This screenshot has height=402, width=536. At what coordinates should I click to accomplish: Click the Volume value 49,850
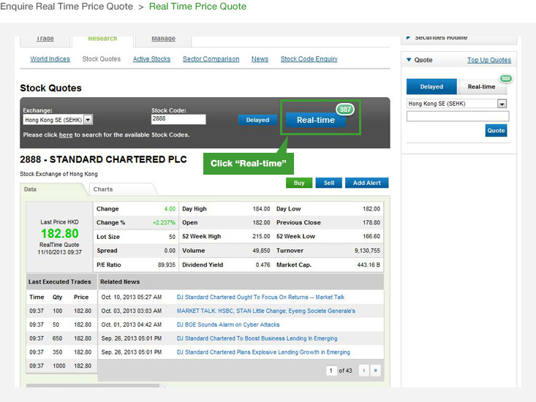[261, 251]
